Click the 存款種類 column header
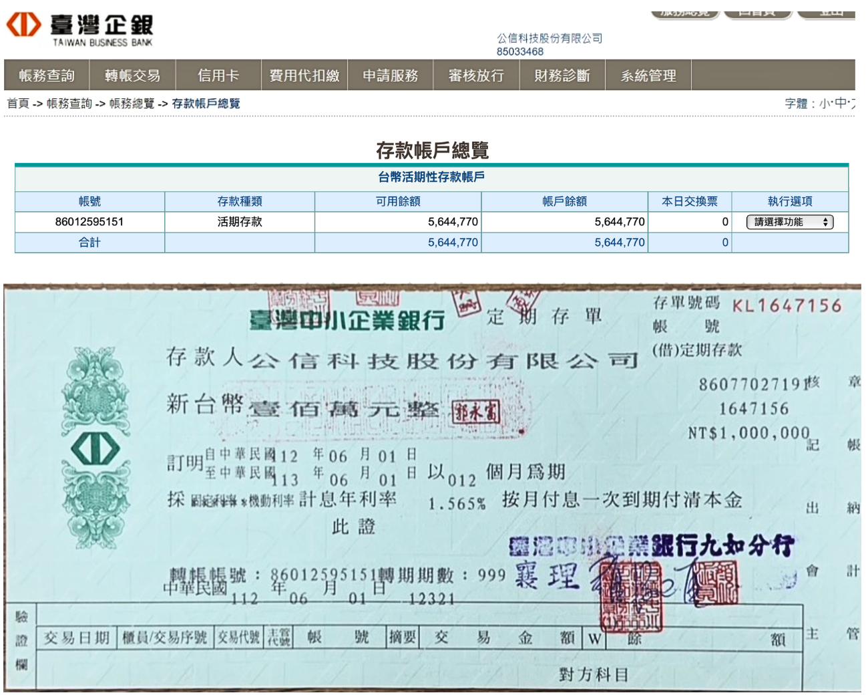Image resolution: width=868 pixels, height=695 pixels. coord(240,201)
